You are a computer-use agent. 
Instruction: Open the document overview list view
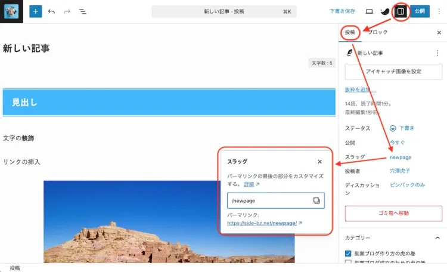(x=83, y=11)
